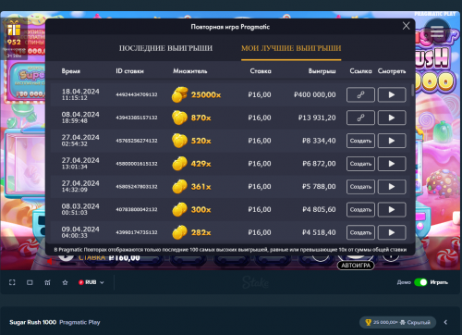462x335 pixels.
Task: Open the 25 000,00 trophy badge
Action: click(x=397, y=322)
